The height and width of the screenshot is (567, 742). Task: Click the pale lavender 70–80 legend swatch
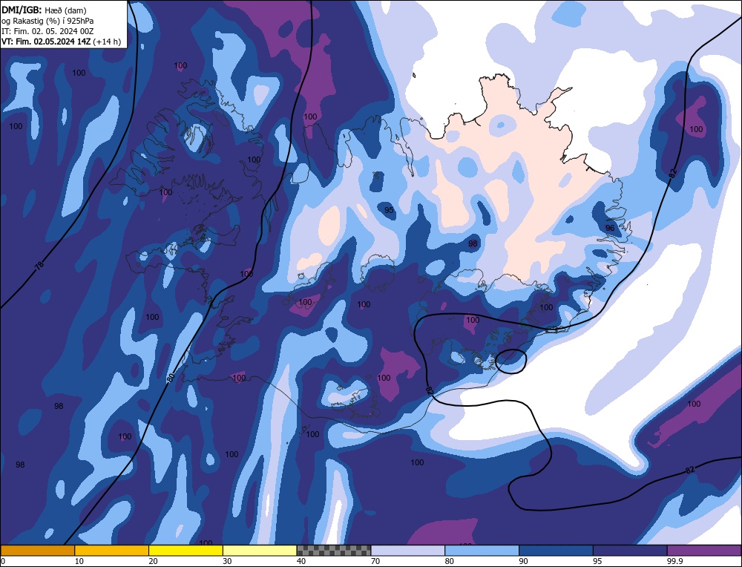coord(408,551)
